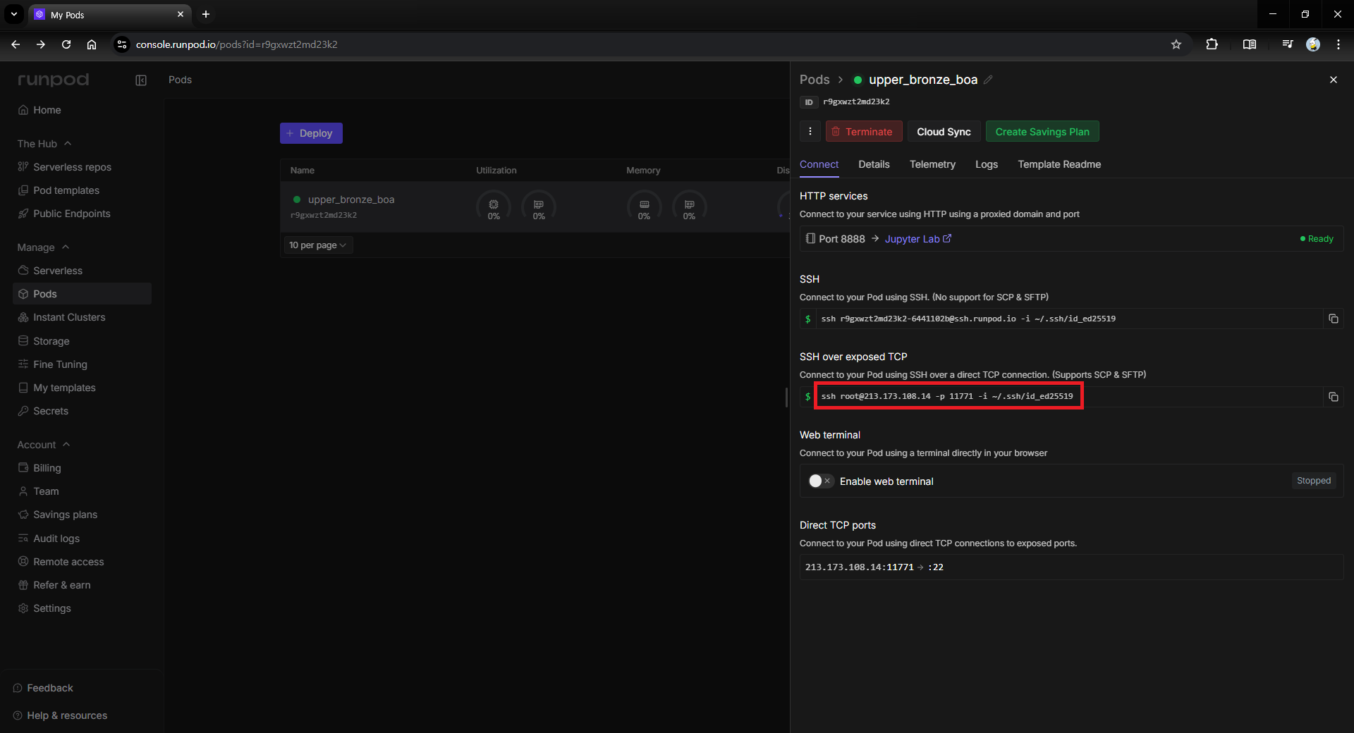Open browser extensions puzzle icon
Screen dimensions: 1354x733
click(1212, 44)
